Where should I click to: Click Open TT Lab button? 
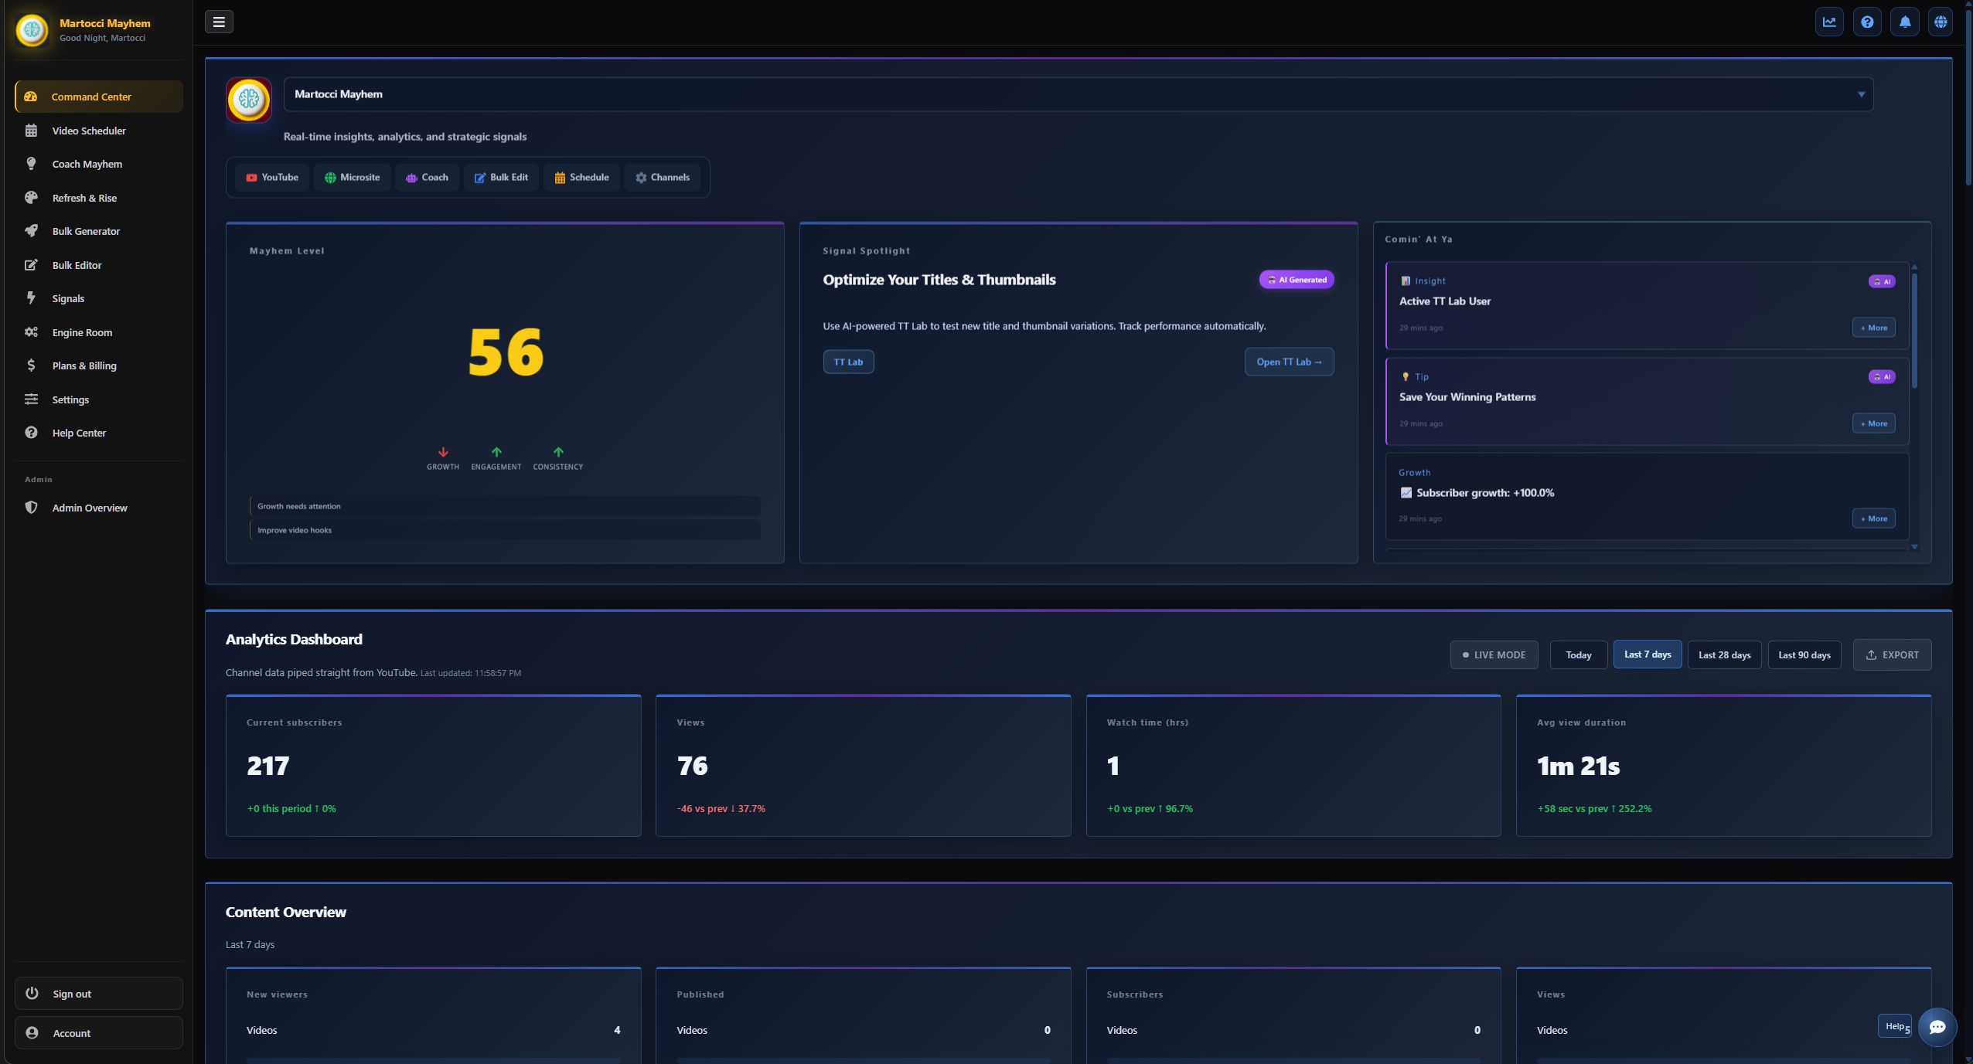[x=1289, y=362]
